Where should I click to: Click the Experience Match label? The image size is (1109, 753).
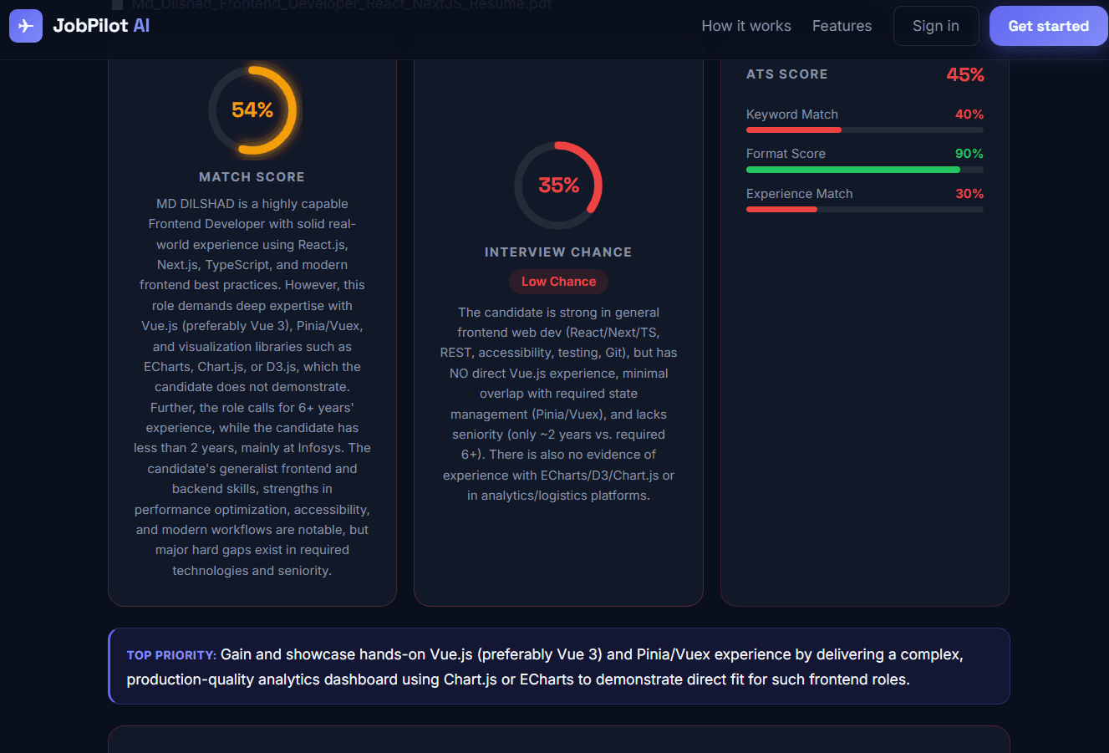tap(800, 194)
